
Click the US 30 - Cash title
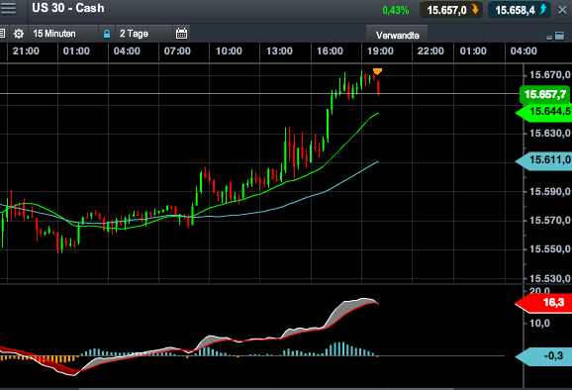(x=68, y=8)
